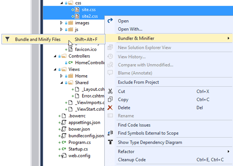This screenshot has height=166, width=233.
Task: Click the site.css file icon
Action: click(x=77, y=10)
